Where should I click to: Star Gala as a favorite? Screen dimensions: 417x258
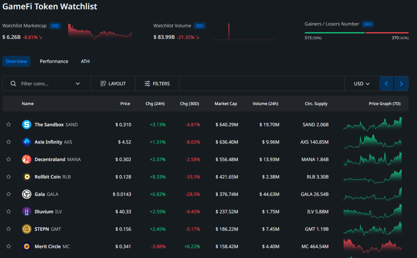point(9,194)
